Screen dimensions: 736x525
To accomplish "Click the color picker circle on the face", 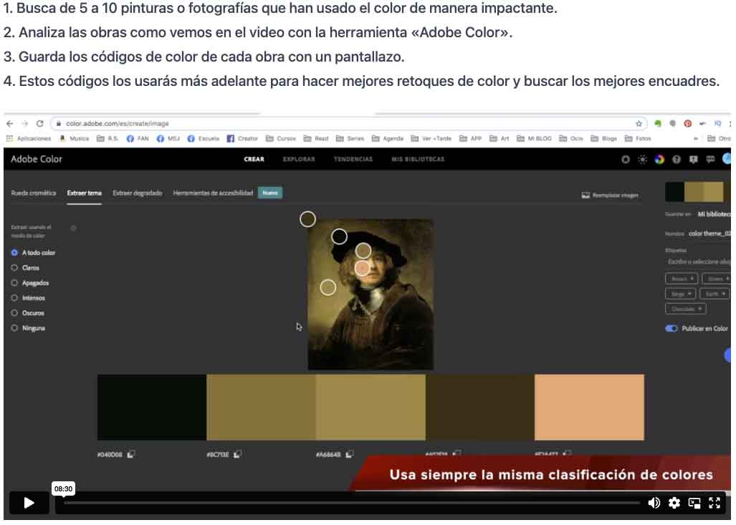I will pyautogui.click(x=362, y=269).
